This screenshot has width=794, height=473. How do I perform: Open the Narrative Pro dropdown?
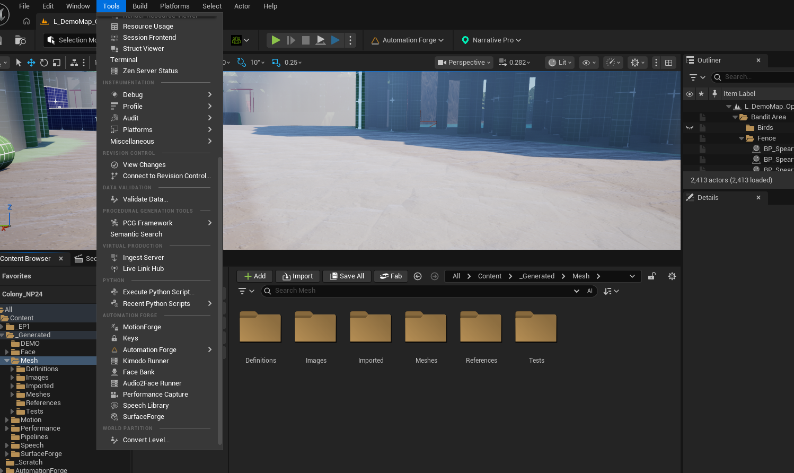pyautogui.click(x=491, y=40)
